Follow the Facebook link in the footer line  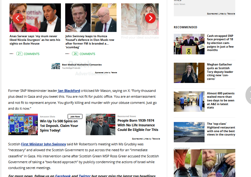[x=63, y=176]
